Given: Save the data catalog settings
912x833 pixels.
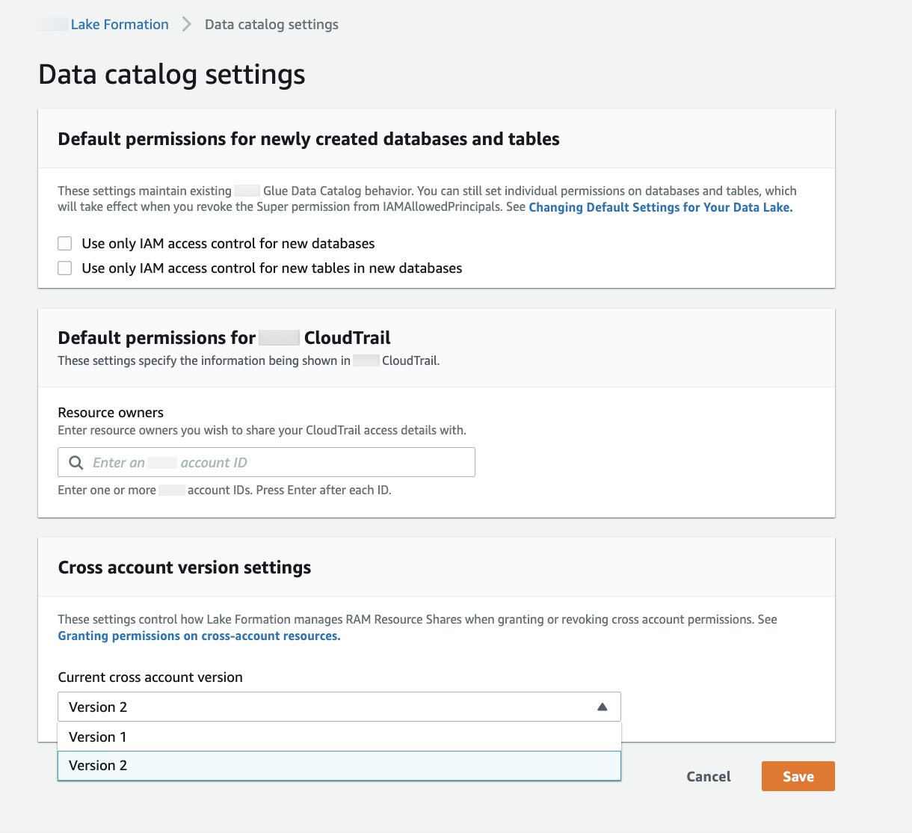Looking at the screenshot, I should point(798,777).
